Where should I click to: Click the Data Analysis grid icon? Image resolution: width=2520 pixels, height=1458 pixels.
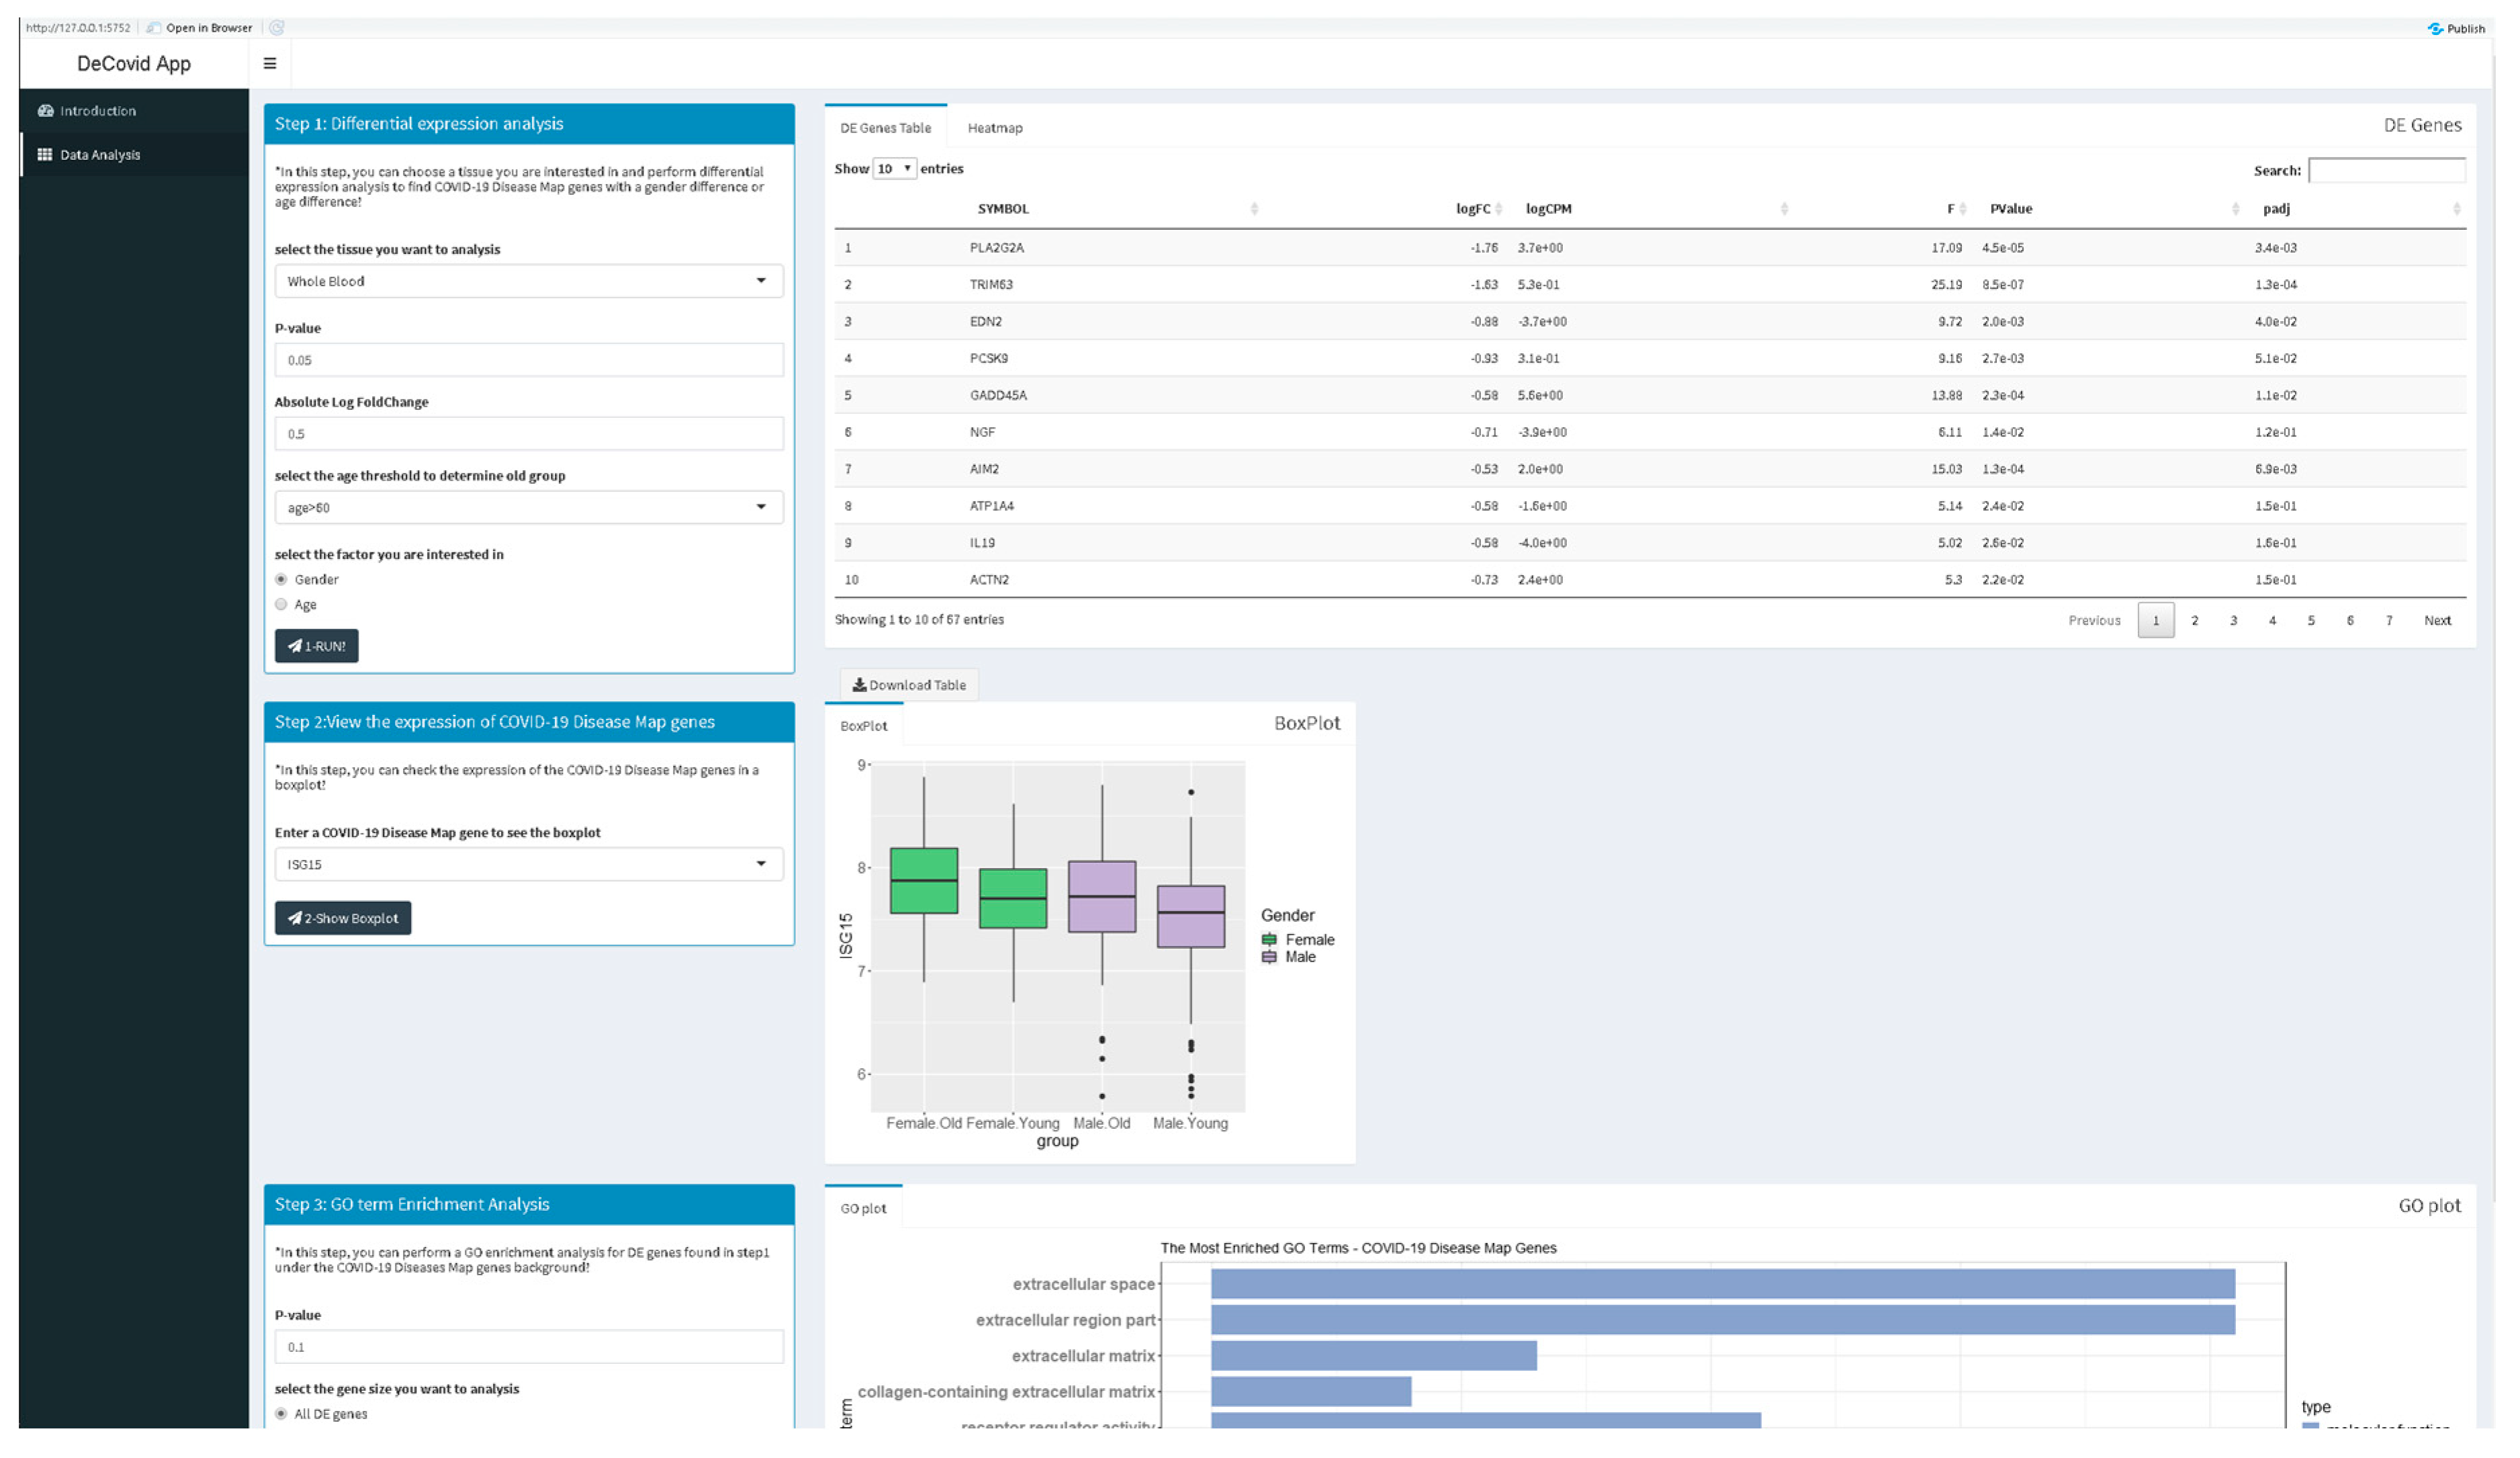(x=45, y=154)
